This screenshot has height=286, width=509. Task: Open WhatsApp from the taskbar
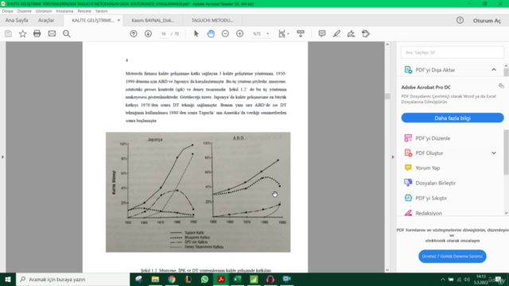coord(204,279)
